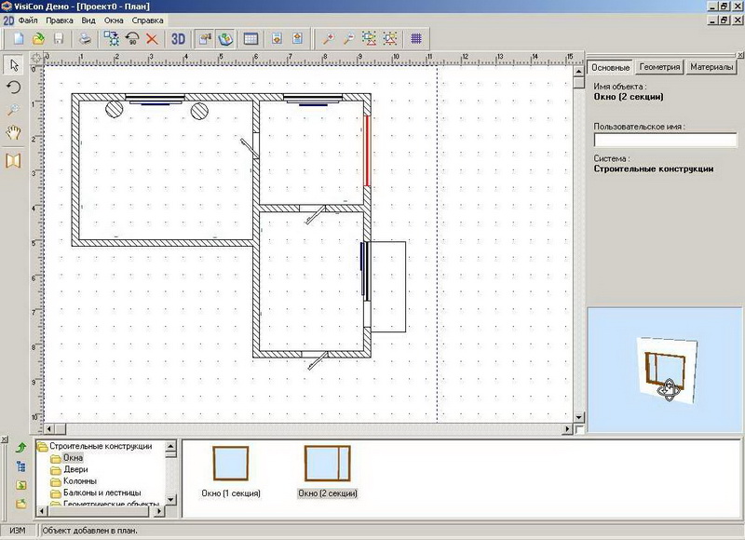
Task: Click the rotate 90 degrees icon
Action: 132,39
